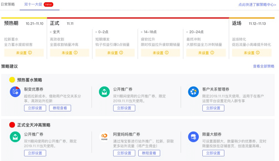Select the 双十一大促 tab
The width and height of the screenshot is (279, 161).
point(33,4)
